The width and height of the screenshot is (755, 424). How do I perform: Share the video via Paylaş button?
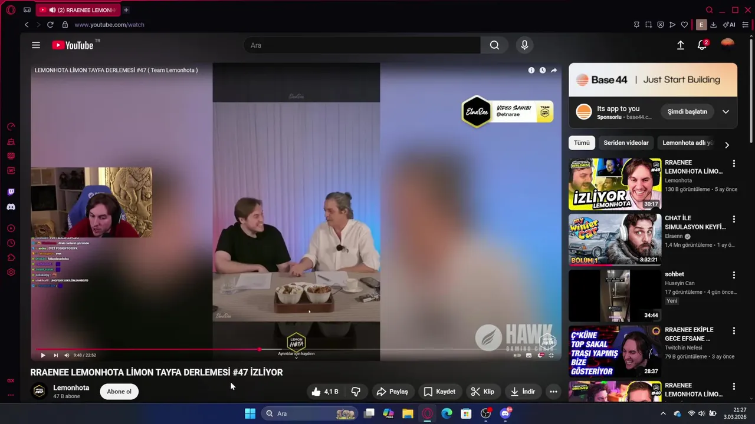coord(392,392)
